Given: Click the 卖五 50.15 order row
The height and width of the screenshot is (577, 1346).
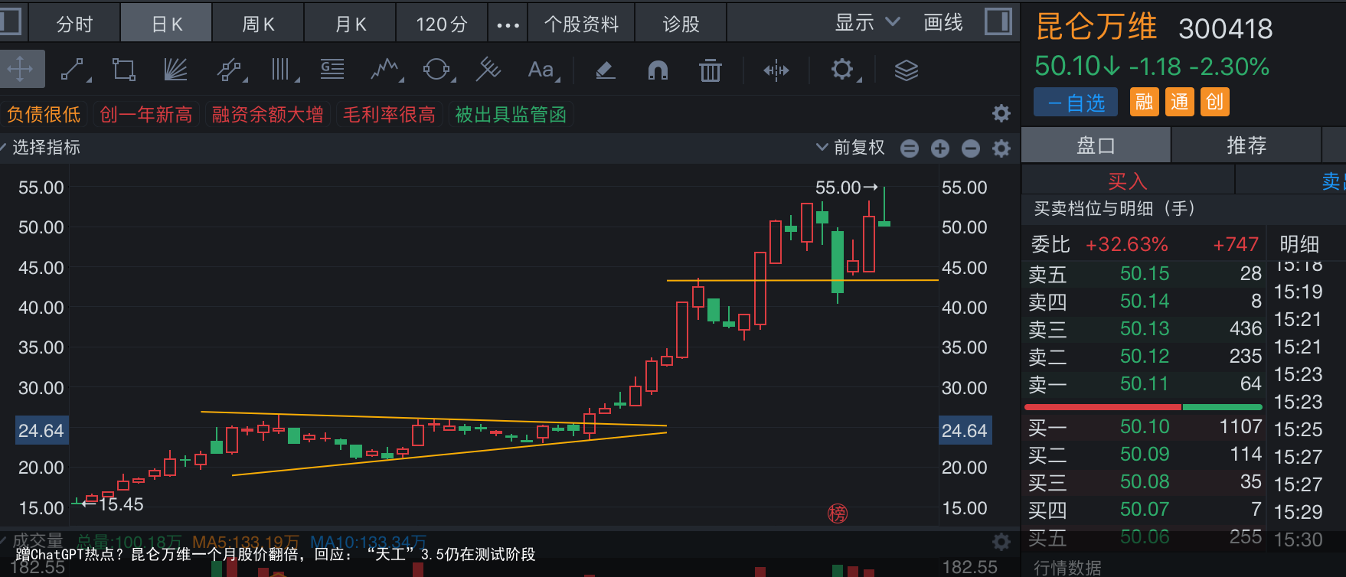Looking at the screenshot, I should point(1145,273).
